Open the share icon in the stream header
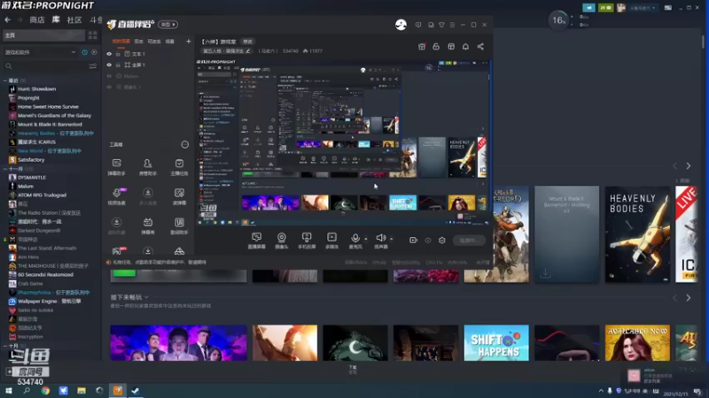This screenshot has height=398, width=709. (480, 47)
